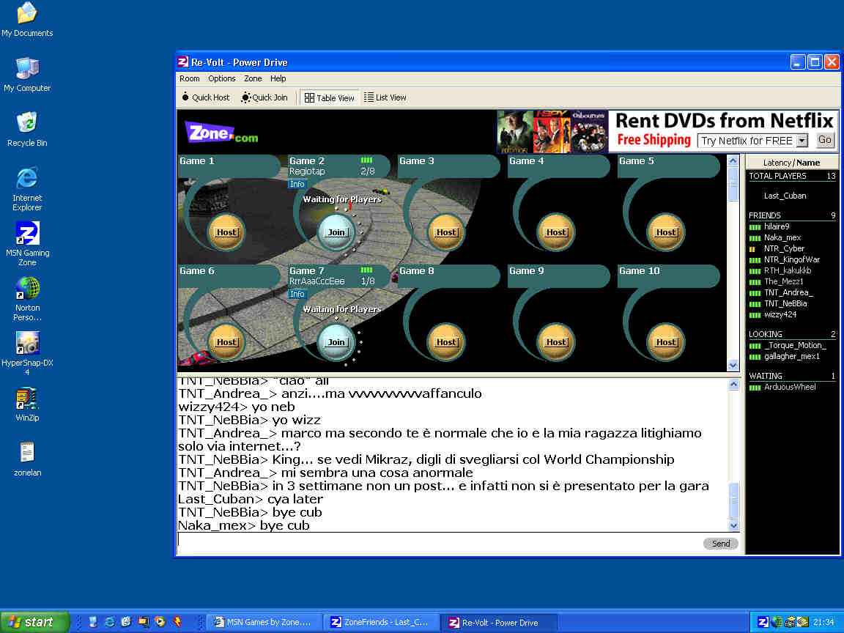
Task: Select player Last_Cuban in player list
Action: coord(785,196)
